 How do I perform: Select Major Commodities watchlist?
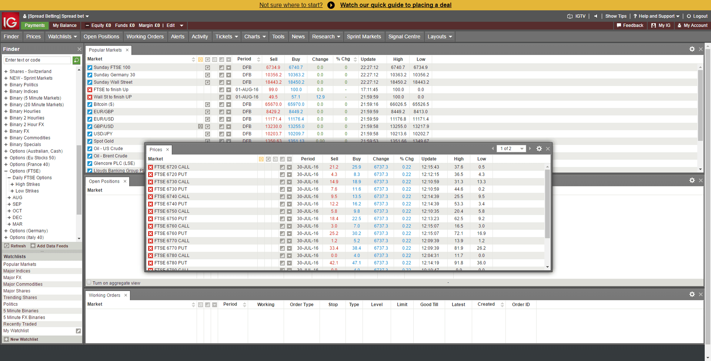click(23, 284)
